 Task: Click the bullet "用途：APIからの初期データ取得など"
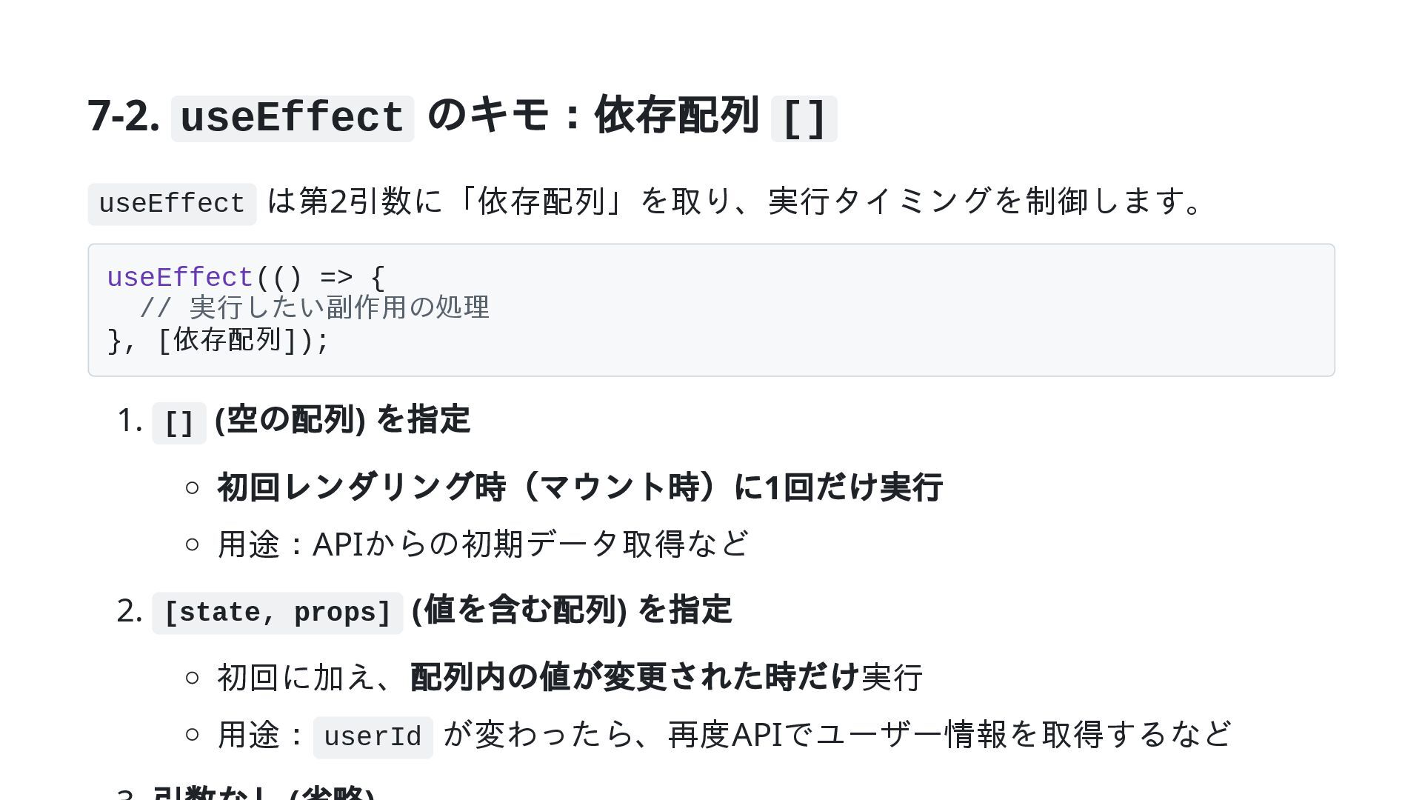tap(483, 544)
